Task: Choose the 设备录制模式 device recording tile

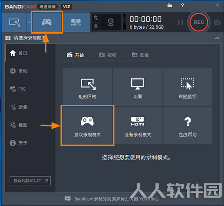Action: coord(138,125)
